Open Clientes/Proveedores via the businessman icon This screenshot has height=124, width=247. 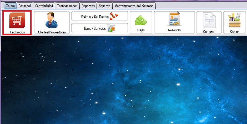click(52, 20)
